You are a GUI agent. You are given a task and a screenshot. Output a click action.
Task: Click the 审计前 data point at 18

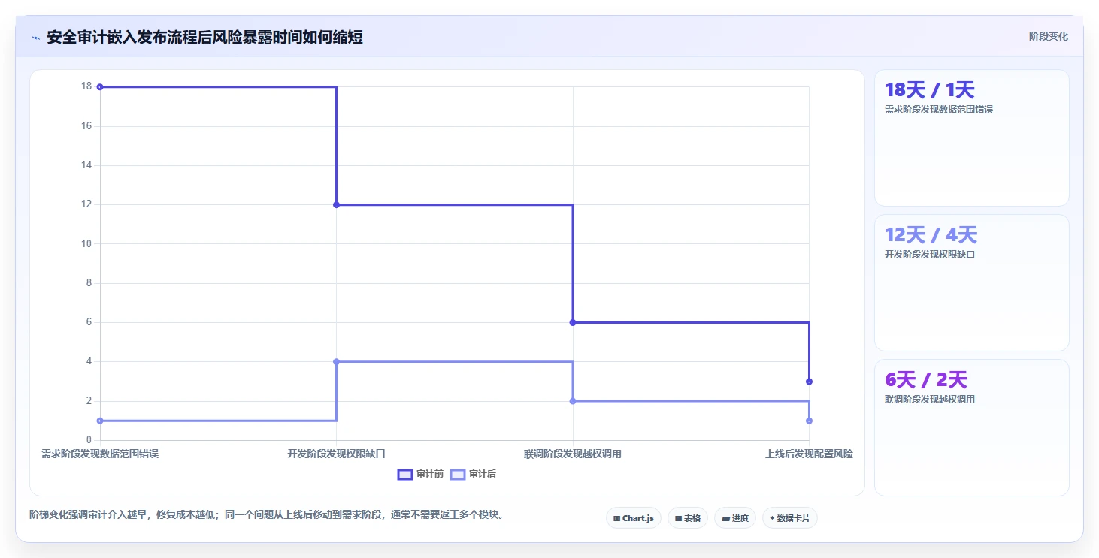(100, 87)
